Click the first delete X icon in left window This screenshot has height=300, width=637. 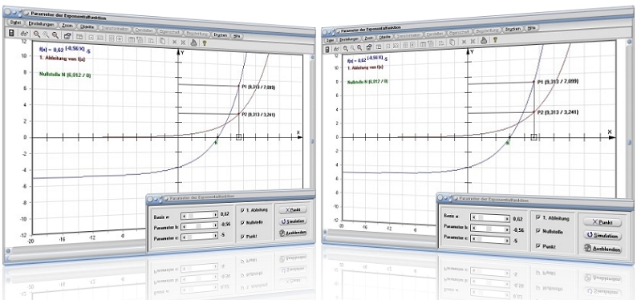tap(174, 42)
